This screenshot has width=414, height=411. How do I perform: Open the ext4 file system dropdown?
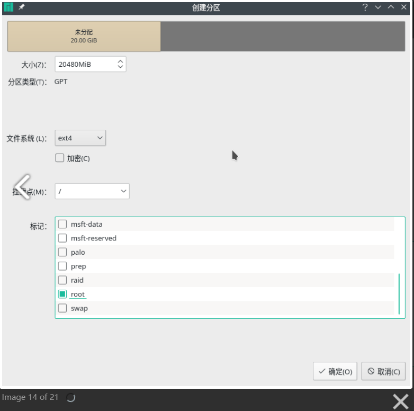[80, 138]
